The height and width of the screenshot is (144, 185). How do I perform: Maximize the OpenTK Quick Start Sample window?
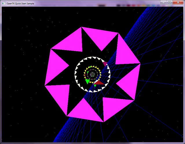pos(170,3)
